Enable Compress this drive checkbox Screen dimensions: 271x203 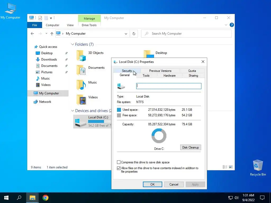point(119,162)
